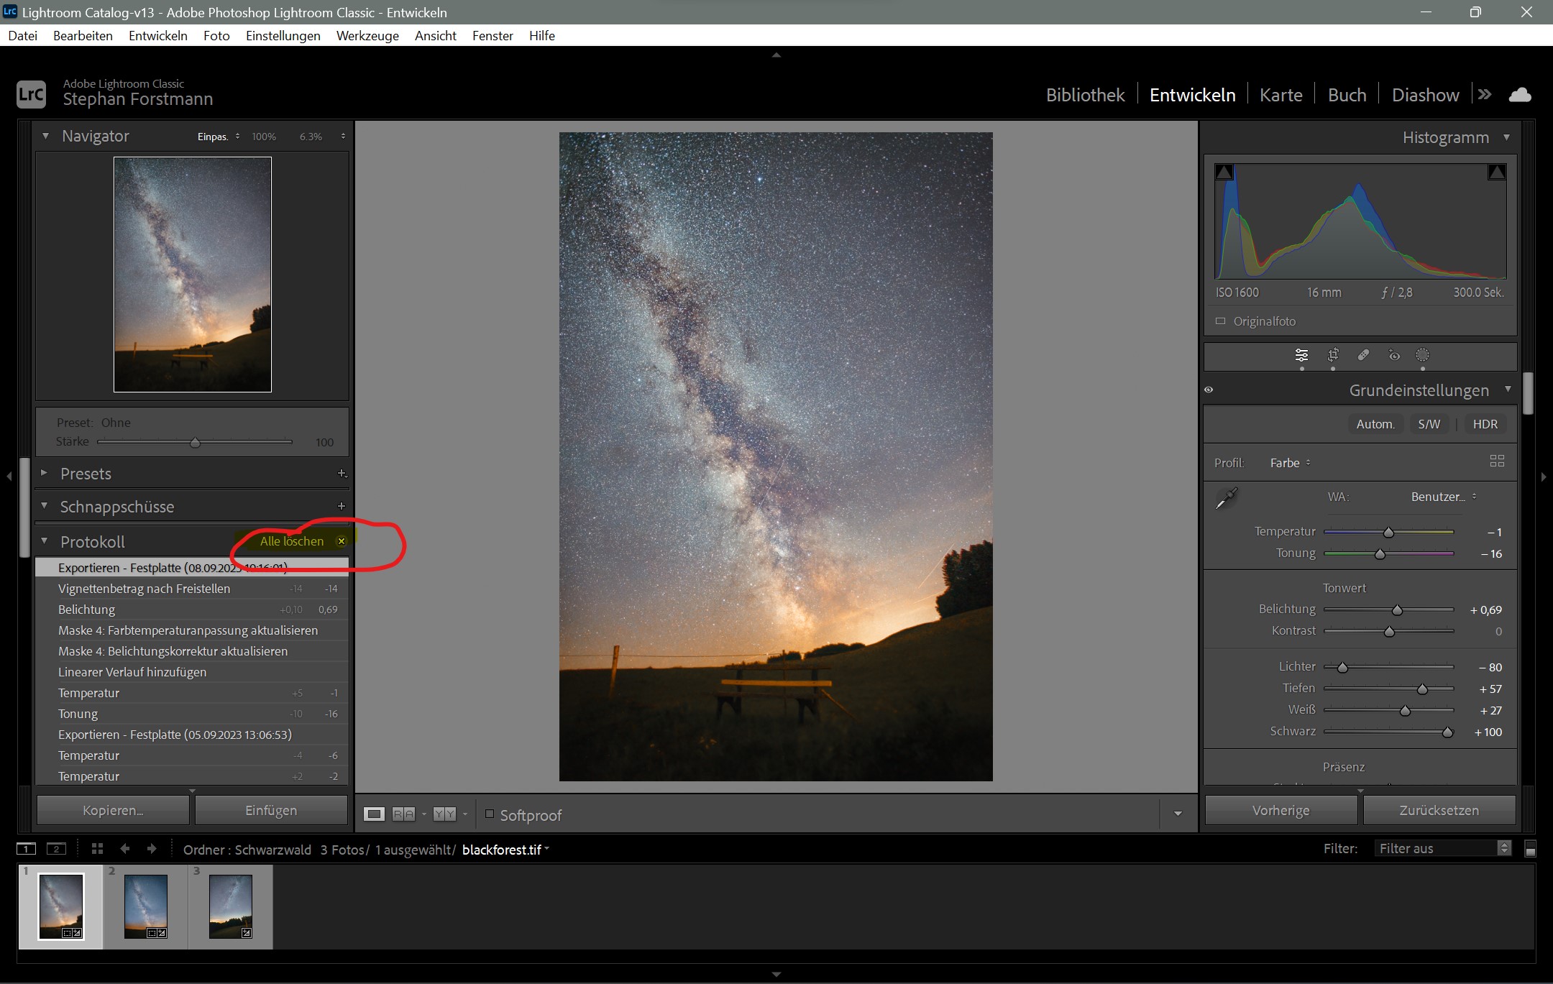Collapse the Grundeinstellungen panel triangle
1553x984 pixels.
coord(1508,390)
